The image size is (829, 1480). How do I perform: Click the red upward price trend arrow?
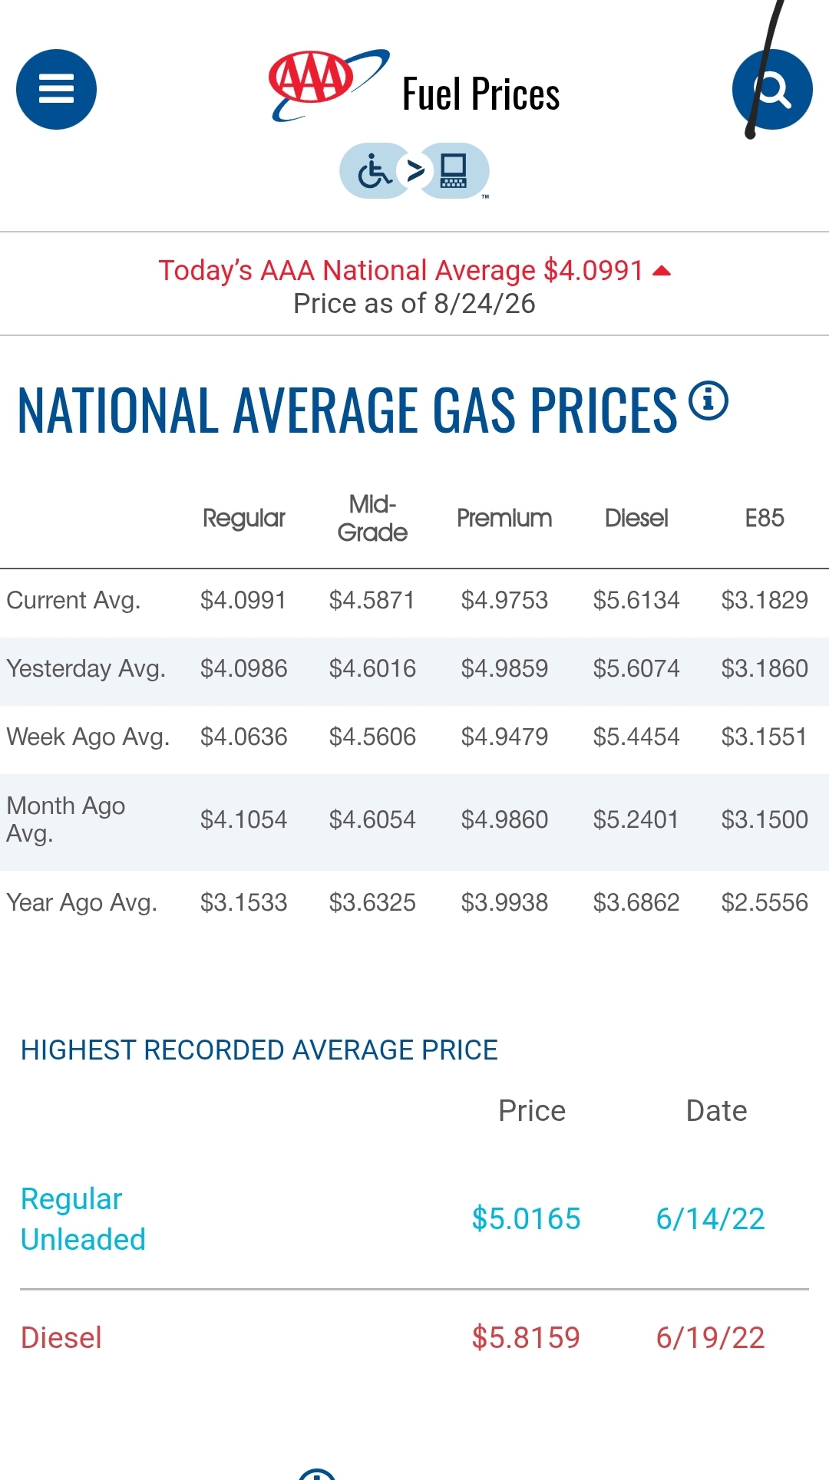click(662, 271)
